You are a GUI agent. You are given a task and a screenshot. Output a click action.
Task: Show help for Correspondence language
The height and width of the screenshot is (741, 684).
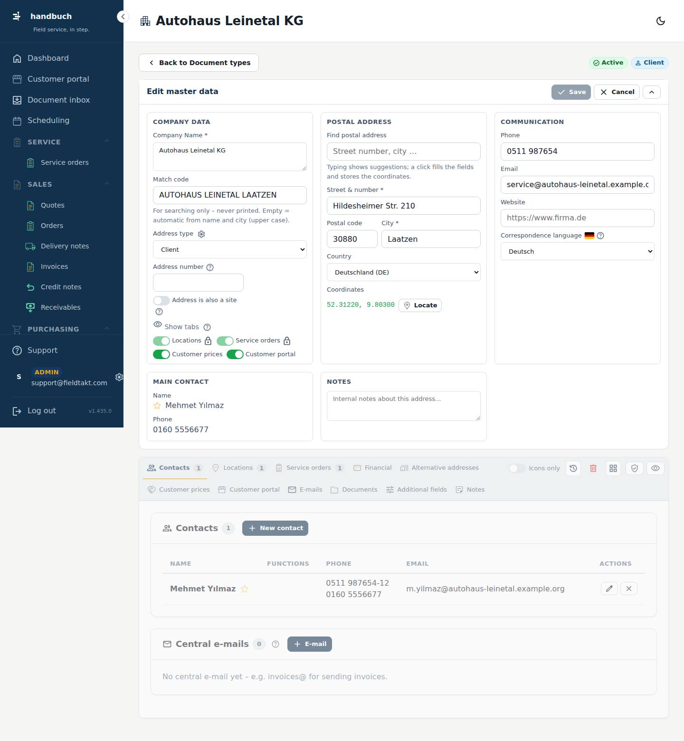coord(600,236)
